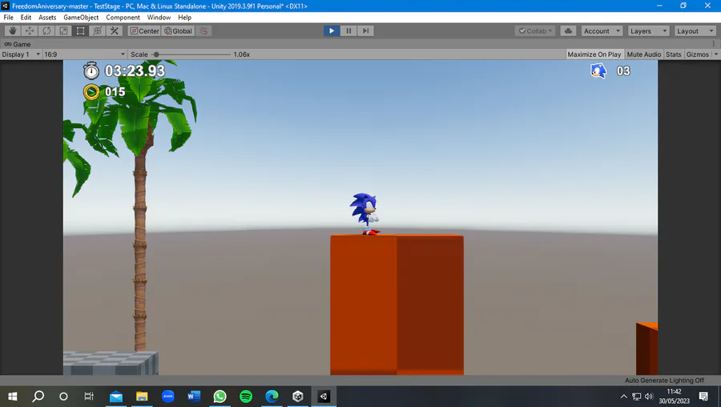Toggle Stats overlay

(673, 54)
